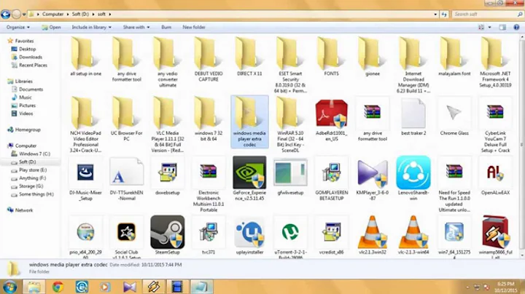Select the winamp5666 installer icon
Screen dimensions: 525x294
[495, 232]
